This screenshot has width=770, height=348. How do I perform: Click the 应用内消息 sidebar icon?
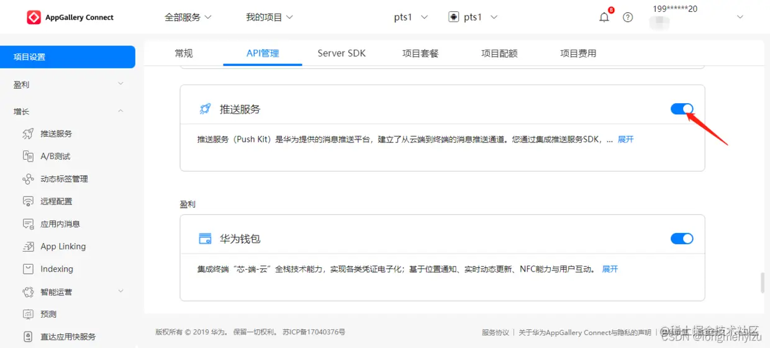click(28, 224)
